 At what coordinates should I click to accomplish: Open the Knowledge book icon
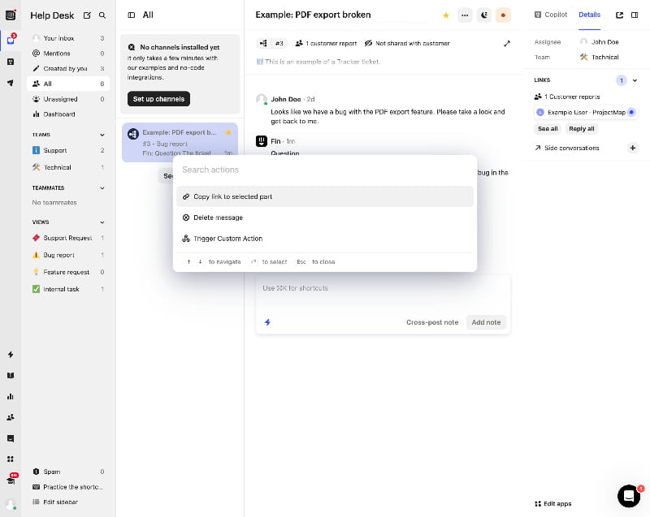11,376
